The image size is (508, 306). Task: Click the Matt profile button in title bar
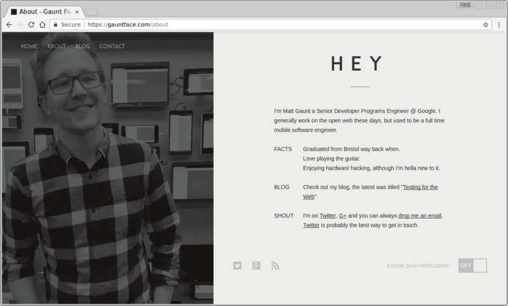click(465, 4)
